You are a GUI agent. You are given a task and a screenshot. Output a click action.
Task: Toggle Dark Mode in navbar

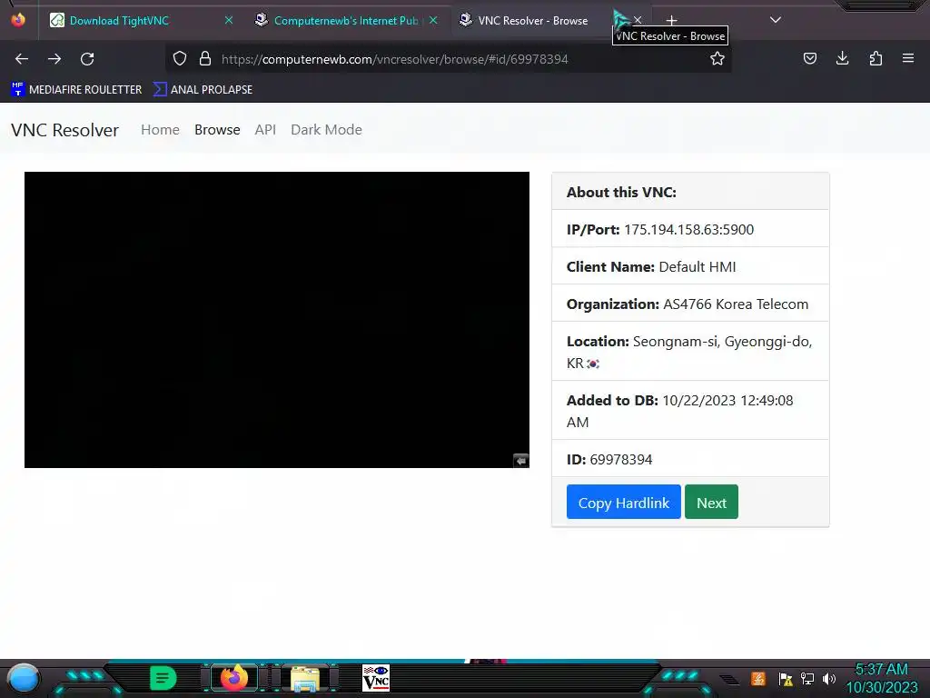(x=326, y=129)
